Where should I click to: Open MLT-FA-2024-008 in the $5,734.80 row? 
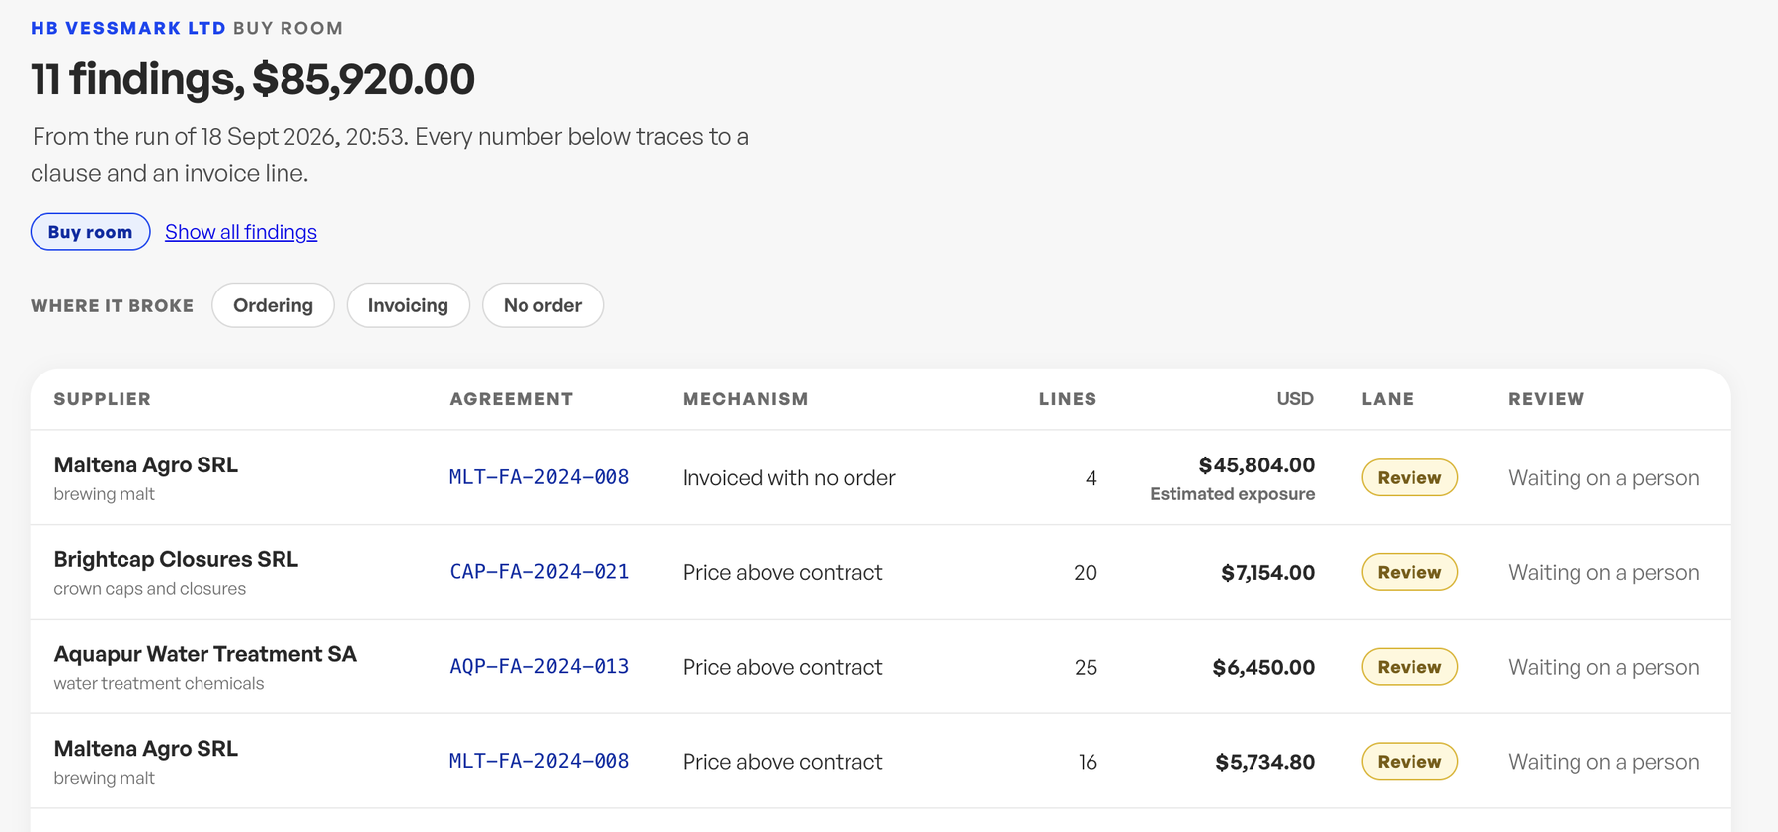coord(539,762)
